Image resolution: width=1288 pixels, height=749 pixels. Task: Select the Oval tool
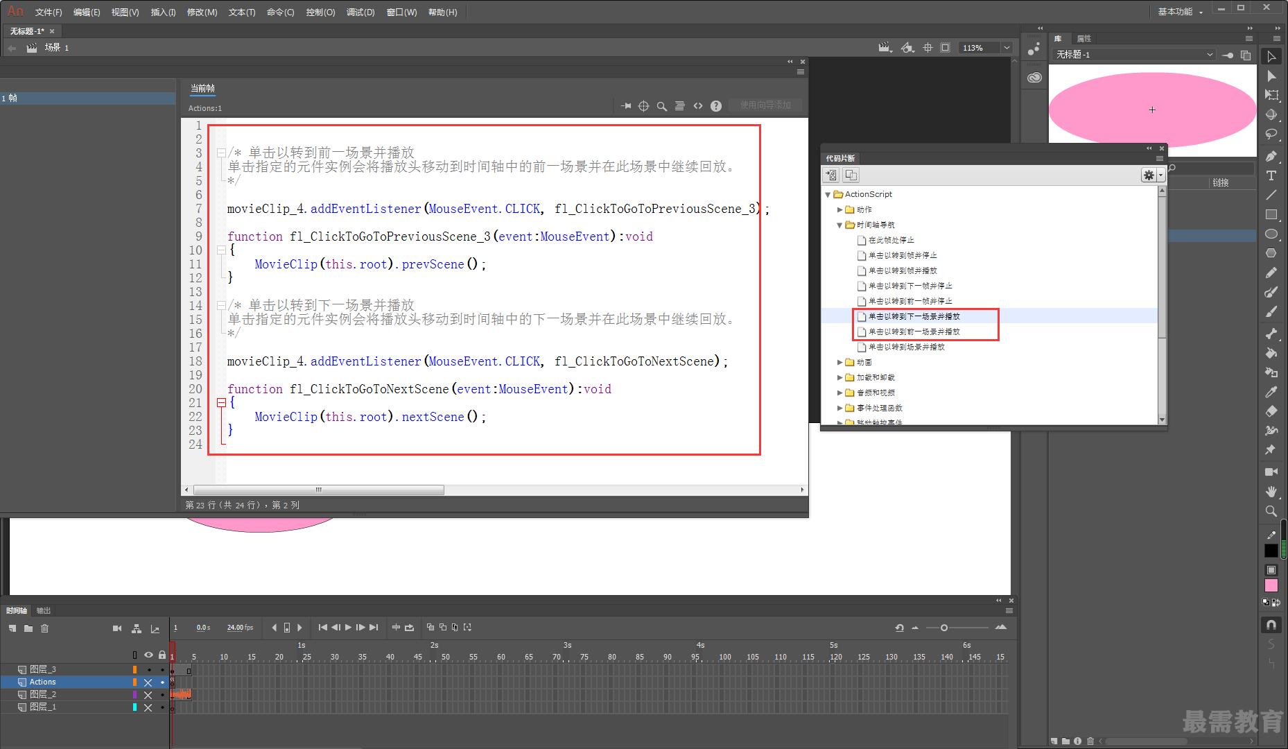tap(1271, 234)
